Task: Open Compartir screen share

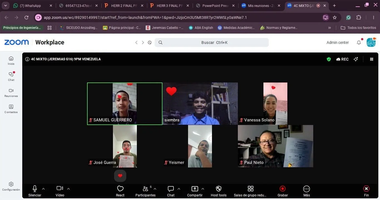Action: pyautogui.click(x=195, y=191)
